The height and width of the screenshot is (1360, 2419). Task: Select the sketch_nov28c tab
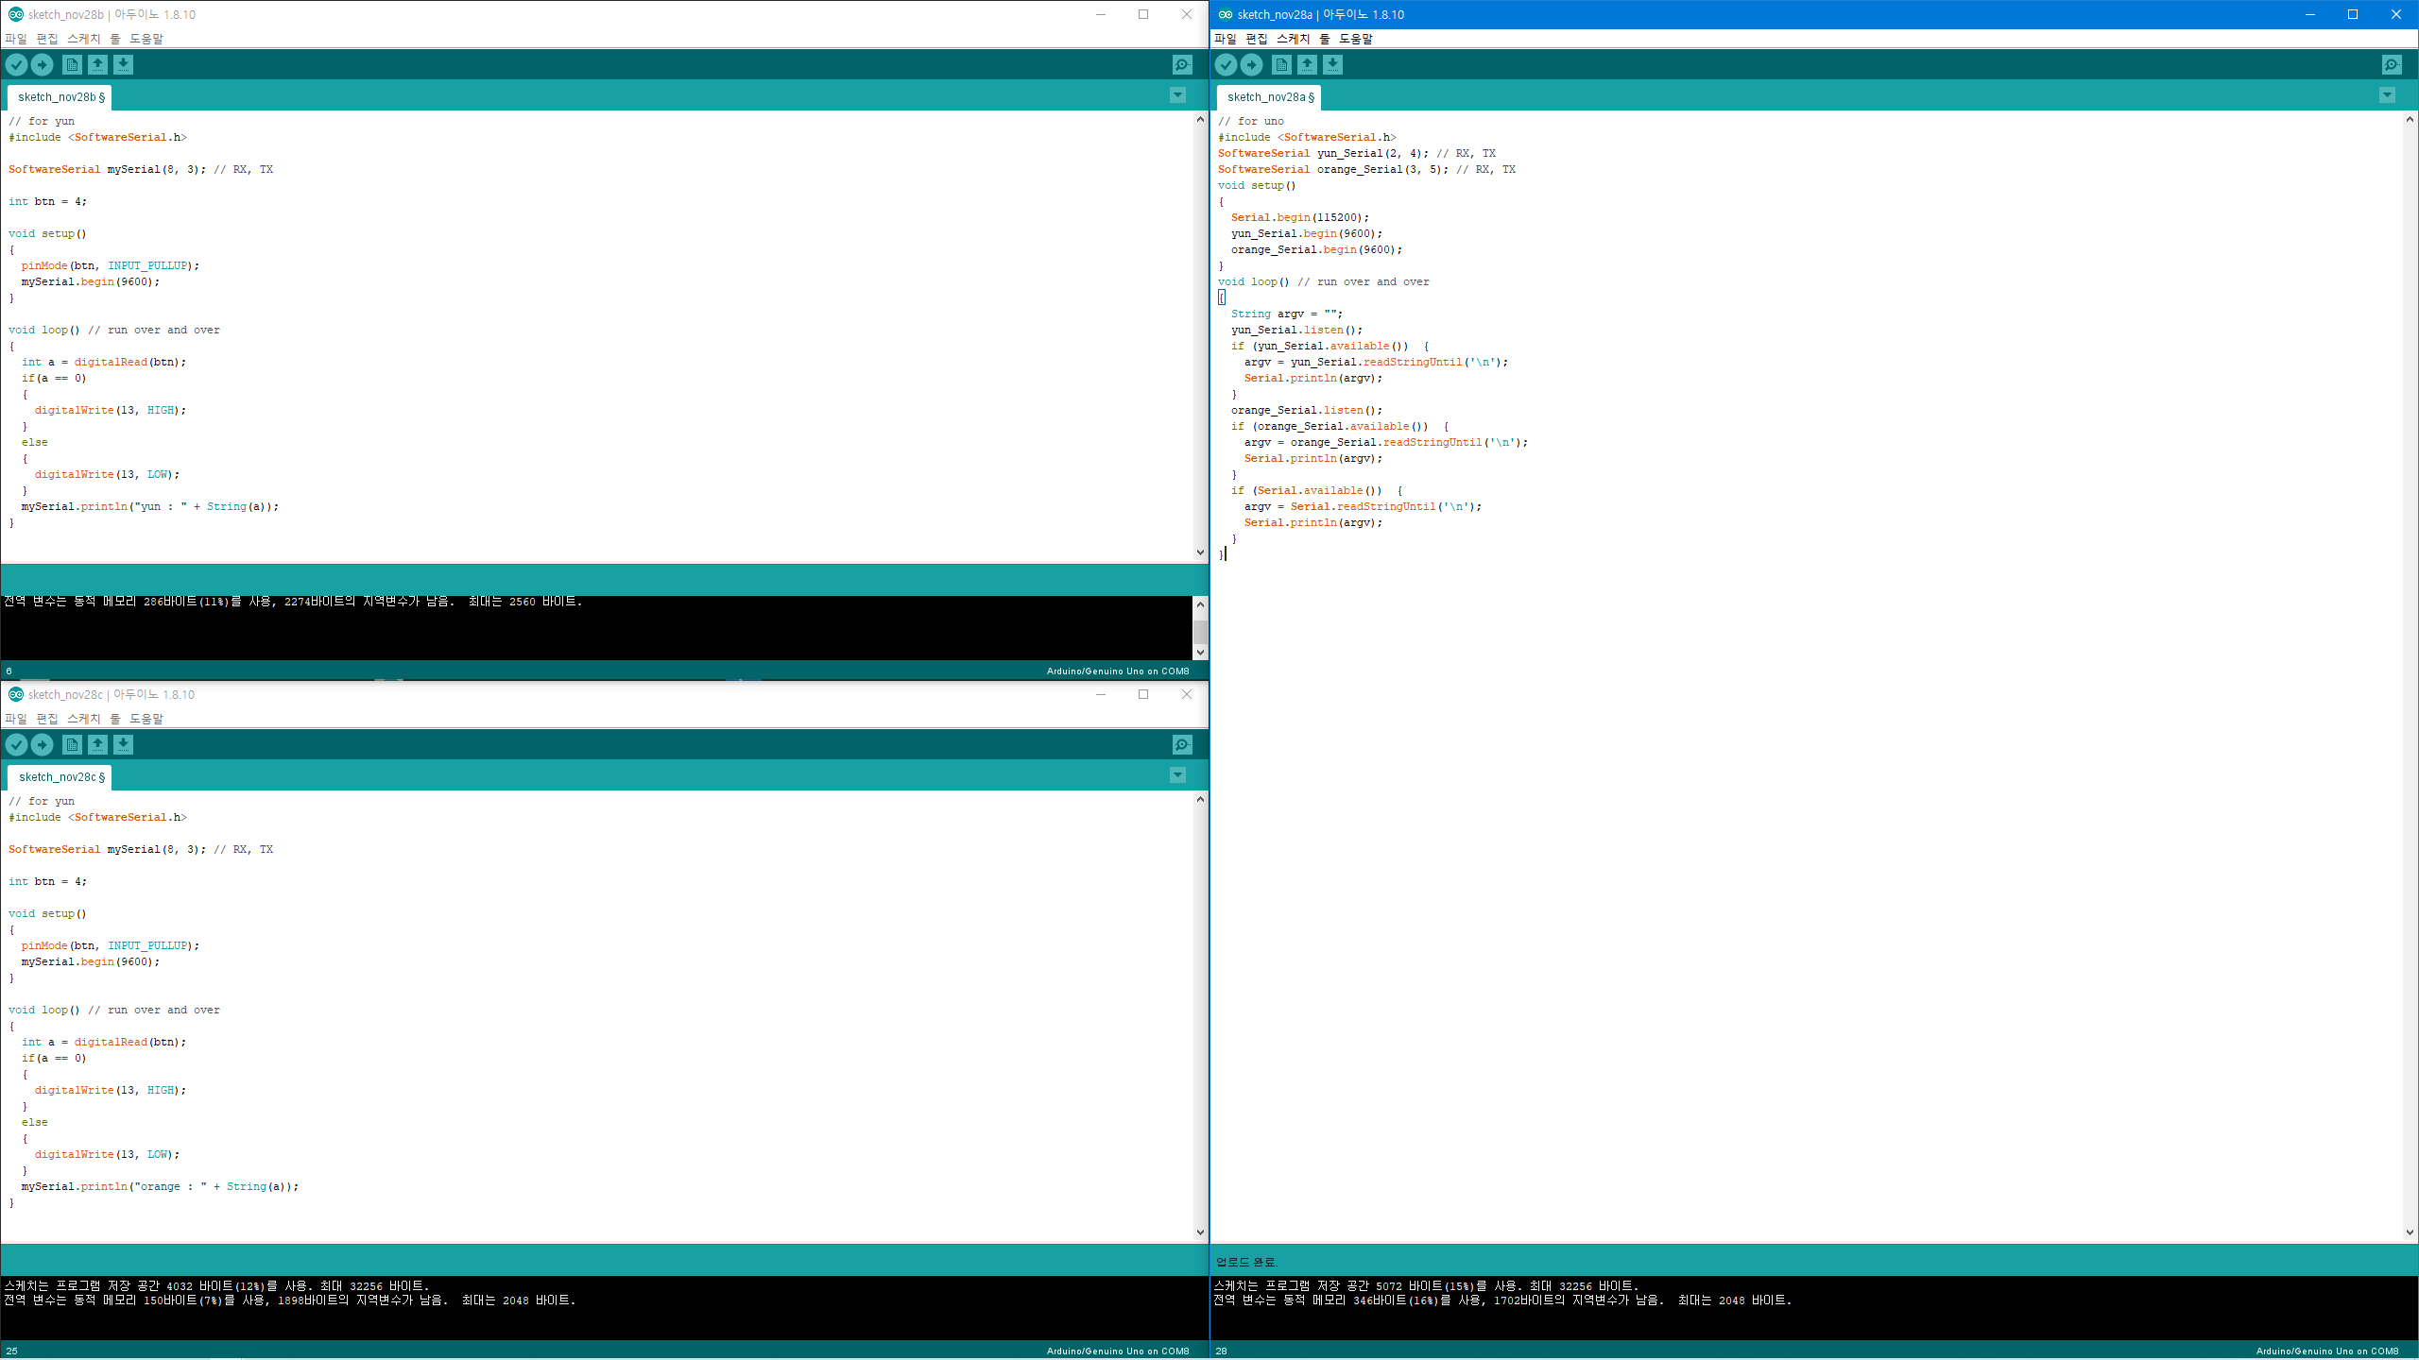(60, 777)
